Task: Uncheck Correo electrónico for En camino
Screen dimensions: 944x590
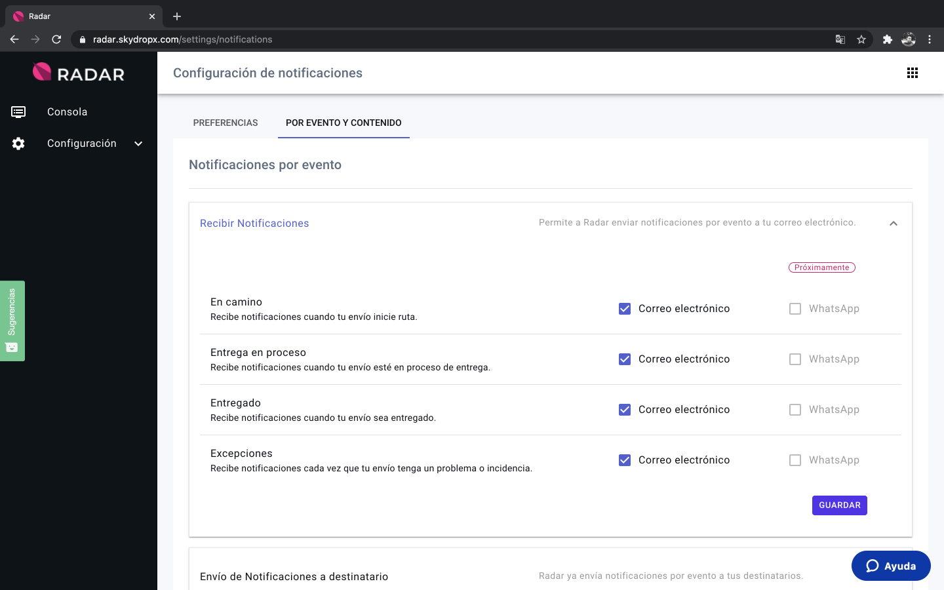Action: click(624, 308)
